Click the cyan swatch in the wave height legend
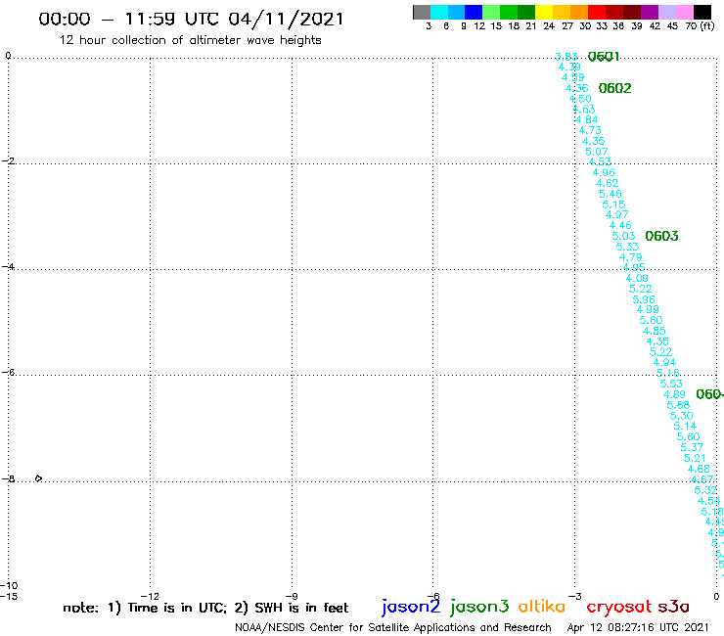Viewport: 724px width, 636px height. 439,12
